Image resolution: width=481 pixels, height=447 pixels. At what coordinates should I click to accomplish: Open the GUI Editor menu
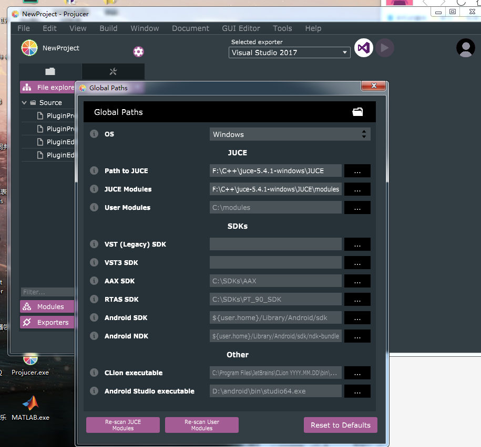click(x=241, y=28)
